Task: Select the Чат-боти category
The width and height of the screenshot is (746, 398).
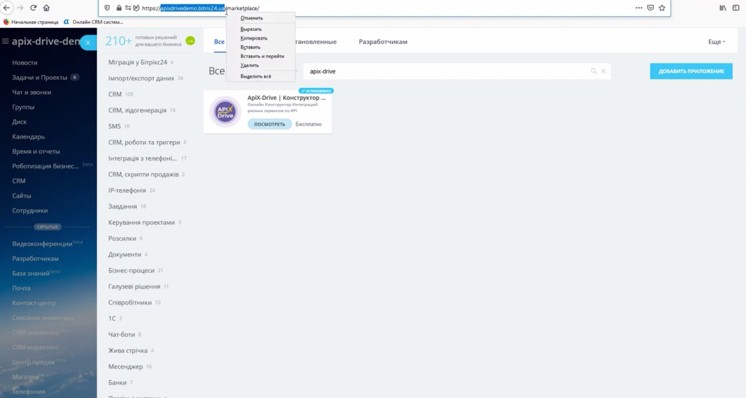Action: coord(122,335)
